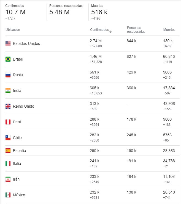Select the Muertes 516 k summary
This screenshot has height=204, width=181.
tap(99, 12)
